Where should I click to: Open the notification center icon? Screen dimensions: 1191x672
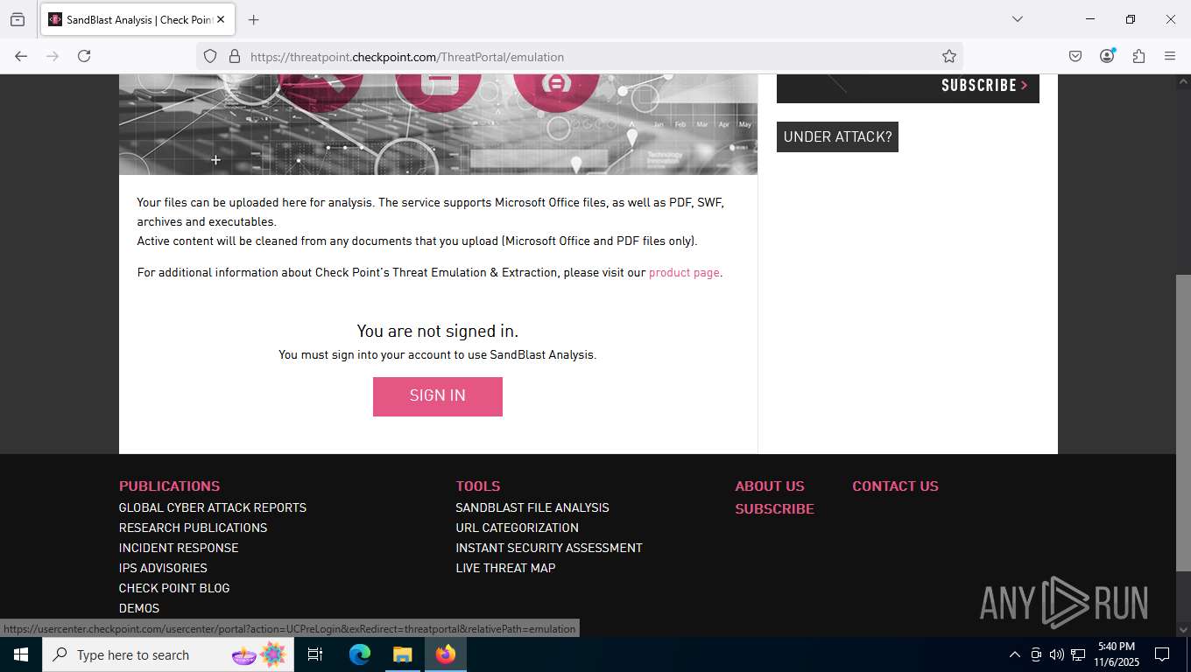pos(1162,654)
